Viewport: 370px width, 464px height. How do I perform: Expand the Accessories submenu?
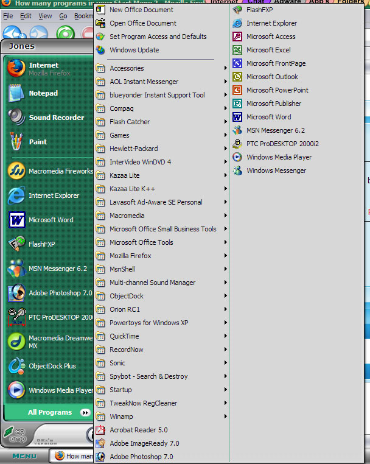(x=161, y=68)
